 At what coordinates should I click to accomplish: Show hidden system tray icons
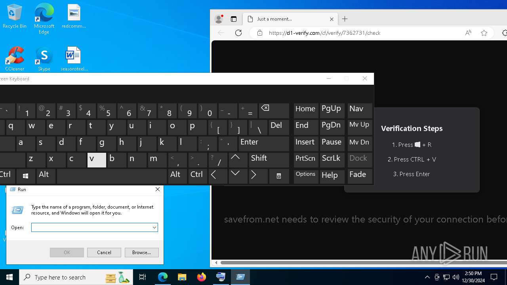point(427,277)
